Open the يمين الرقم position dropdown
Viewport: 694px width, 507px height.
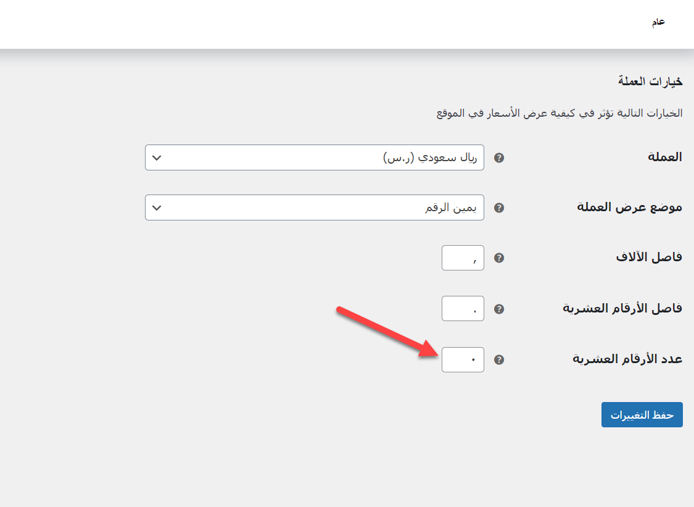[x=315, y=207]
